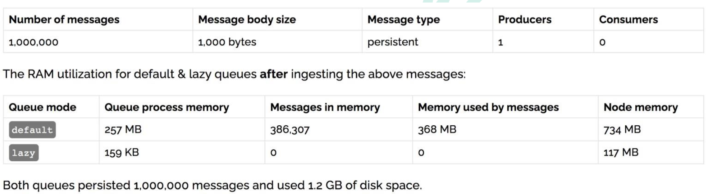The image size is (713, 194).
Task: Select the "Producers" column header
Action: point(524,20)
